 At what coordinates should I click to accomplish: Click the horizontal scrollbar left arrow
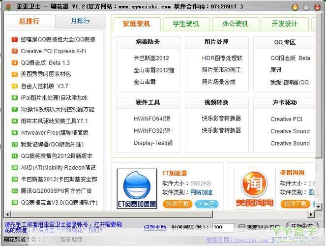[7, 214]
